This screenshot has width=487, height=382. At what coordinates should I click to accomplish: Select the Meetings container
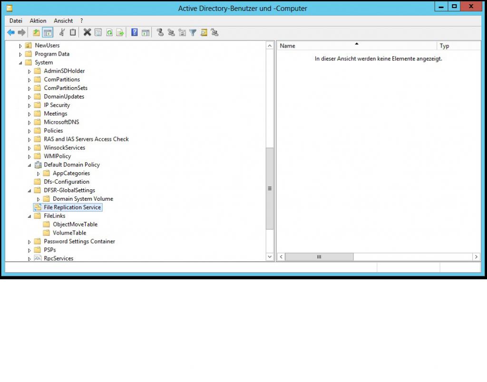point(55,114)
